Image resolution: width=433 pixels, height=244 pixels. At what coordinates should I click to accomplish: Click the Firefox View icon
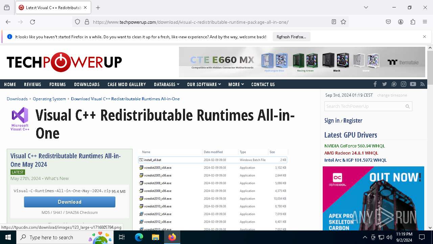click(x=7, y=7)
